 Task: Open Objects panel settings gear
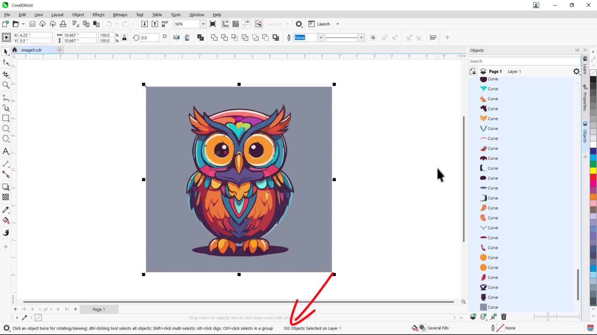tap(576, 71)
